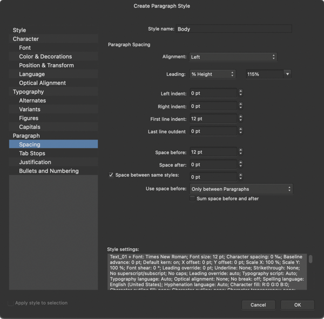Open Alternates page
This screenshot has height=319, width=324.
[53, 100]
